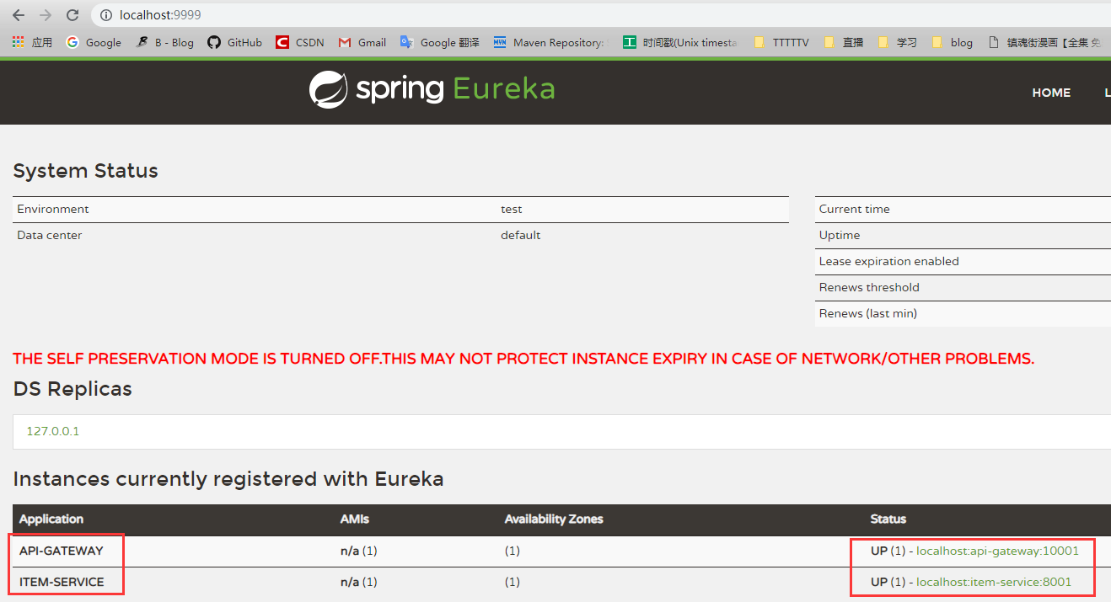Image resolution: width=1111 pixels, height=602 pixels.
Task: Click n/a (1) in API-GATEWAY row
Action: coord(358,551)
